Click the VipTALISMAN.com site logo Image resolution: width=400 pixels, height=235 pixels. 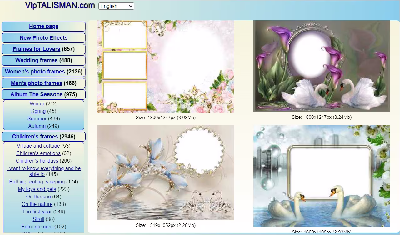click(60, 5)
